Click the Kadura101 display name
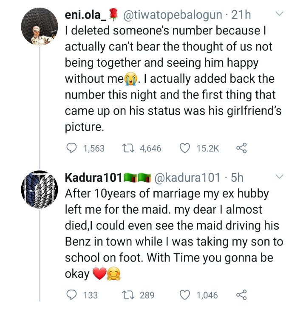 (93, 177)
